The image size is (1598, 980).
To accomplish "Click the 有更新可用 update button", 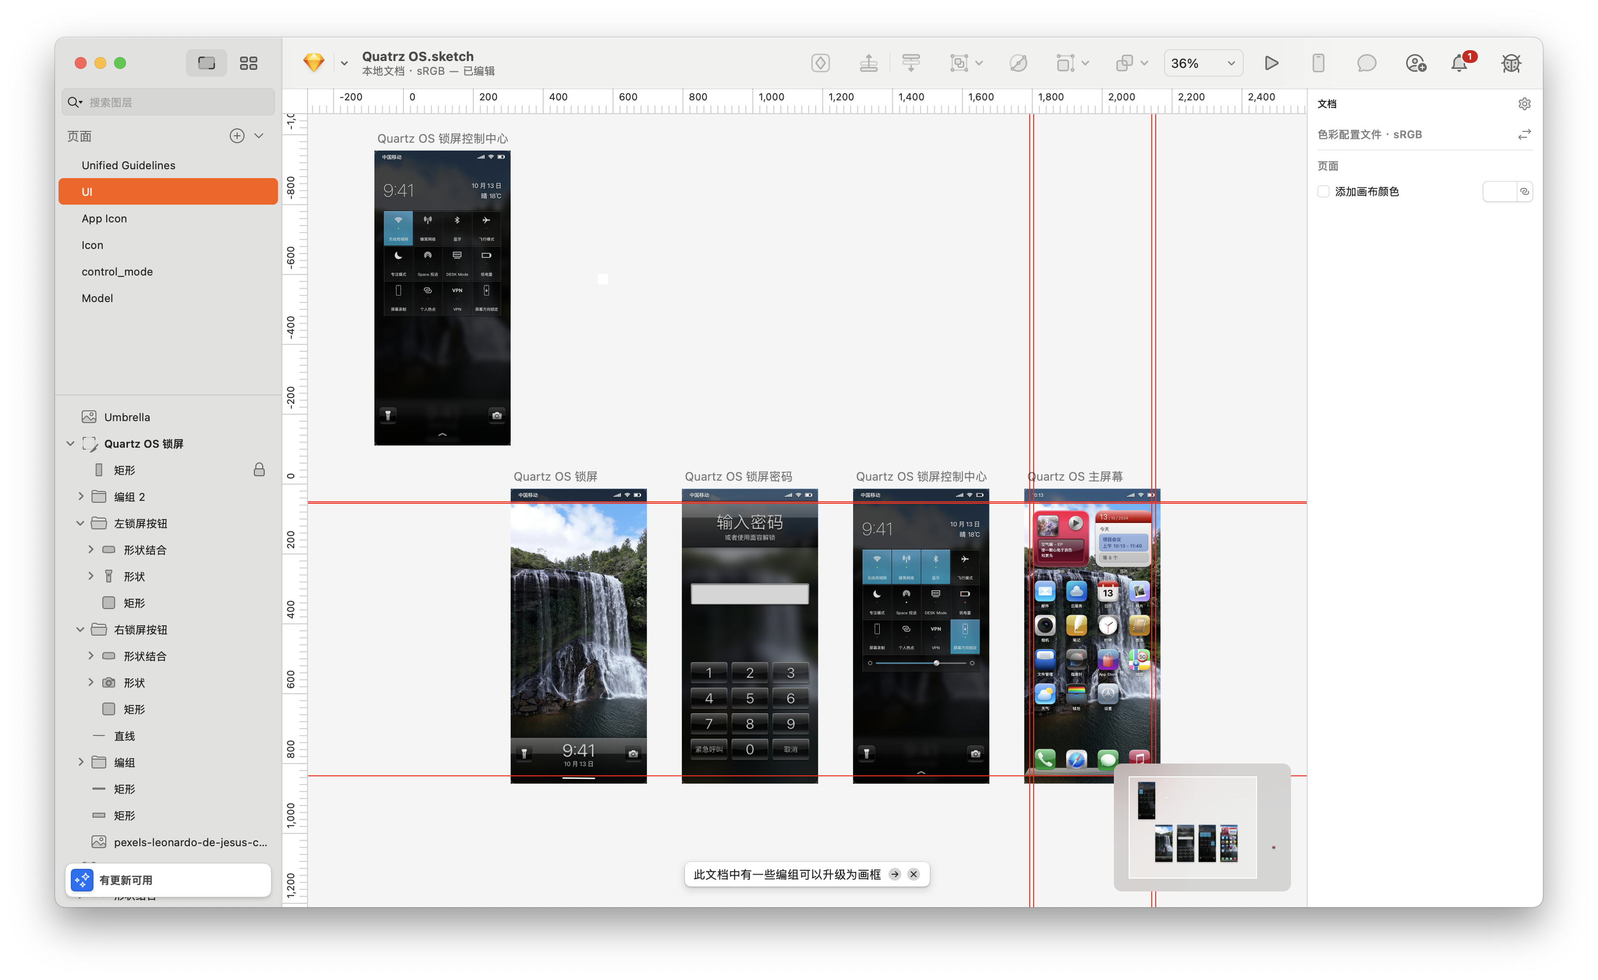I will click(167, 880).
